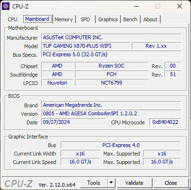Click max supported link speed 16.0 GT/s
The width and height of the screenshot is (191, 190).
pyautogui.click(x=162, y=162)
